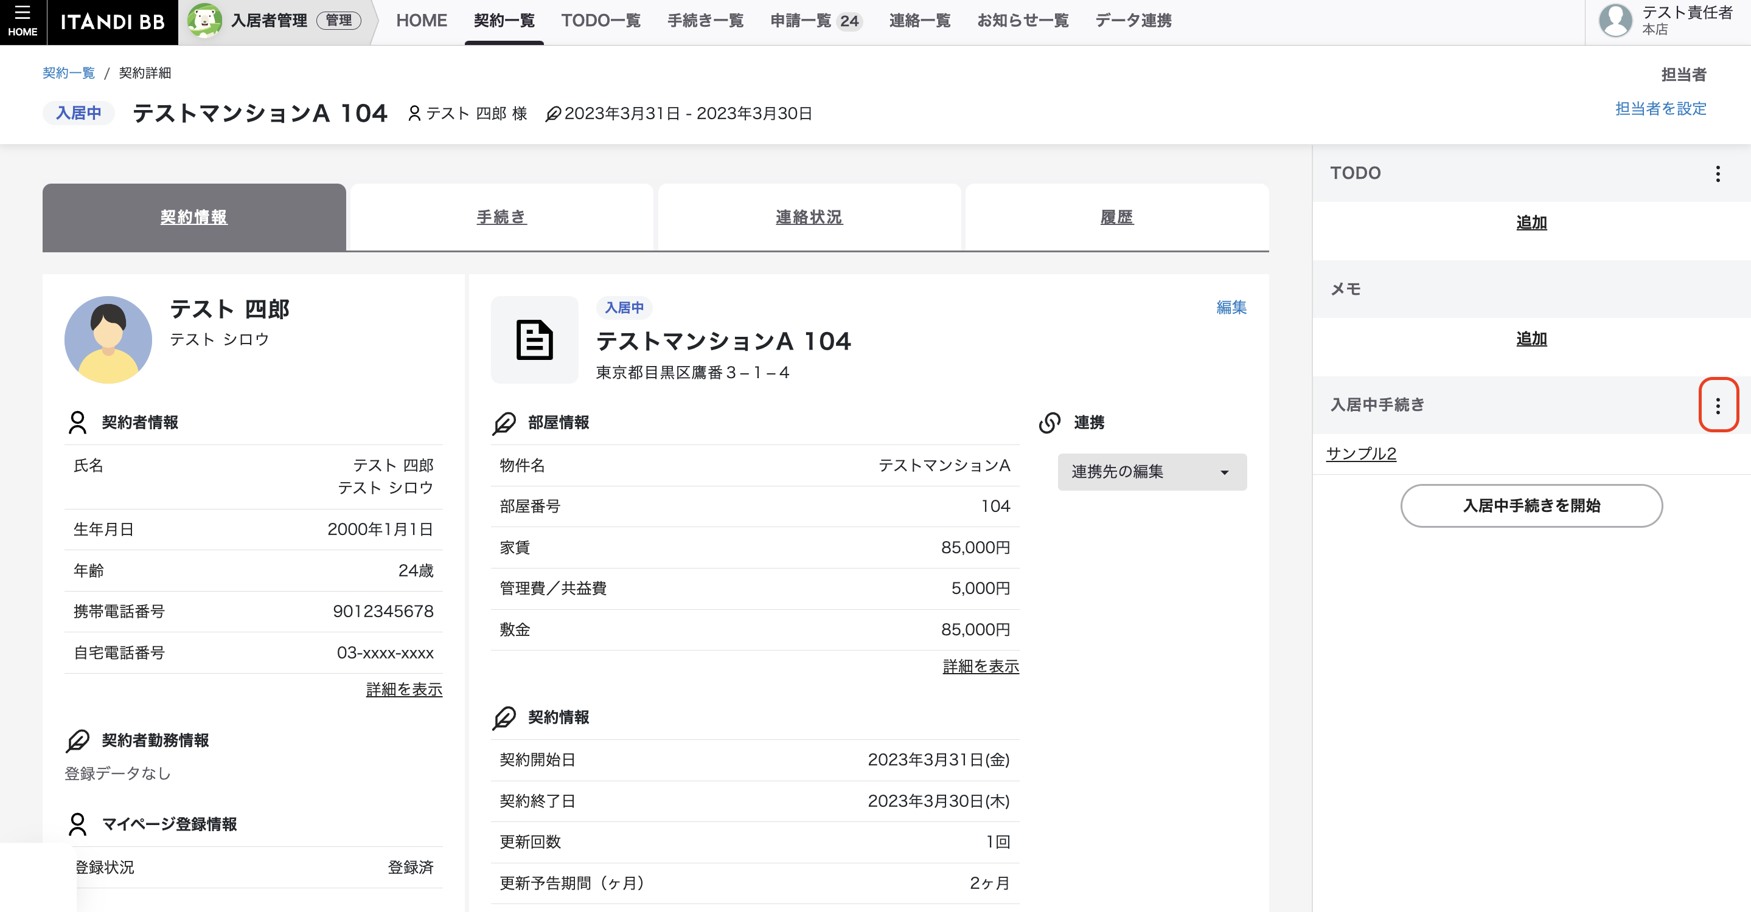Open 申請一覧 with badge 24
This screenshot has height=912, width=1751.
[x=816, y=21]
